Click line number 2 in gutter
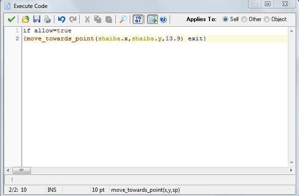The width and height of the screenshot is (299, 196). tap(17, 39)
